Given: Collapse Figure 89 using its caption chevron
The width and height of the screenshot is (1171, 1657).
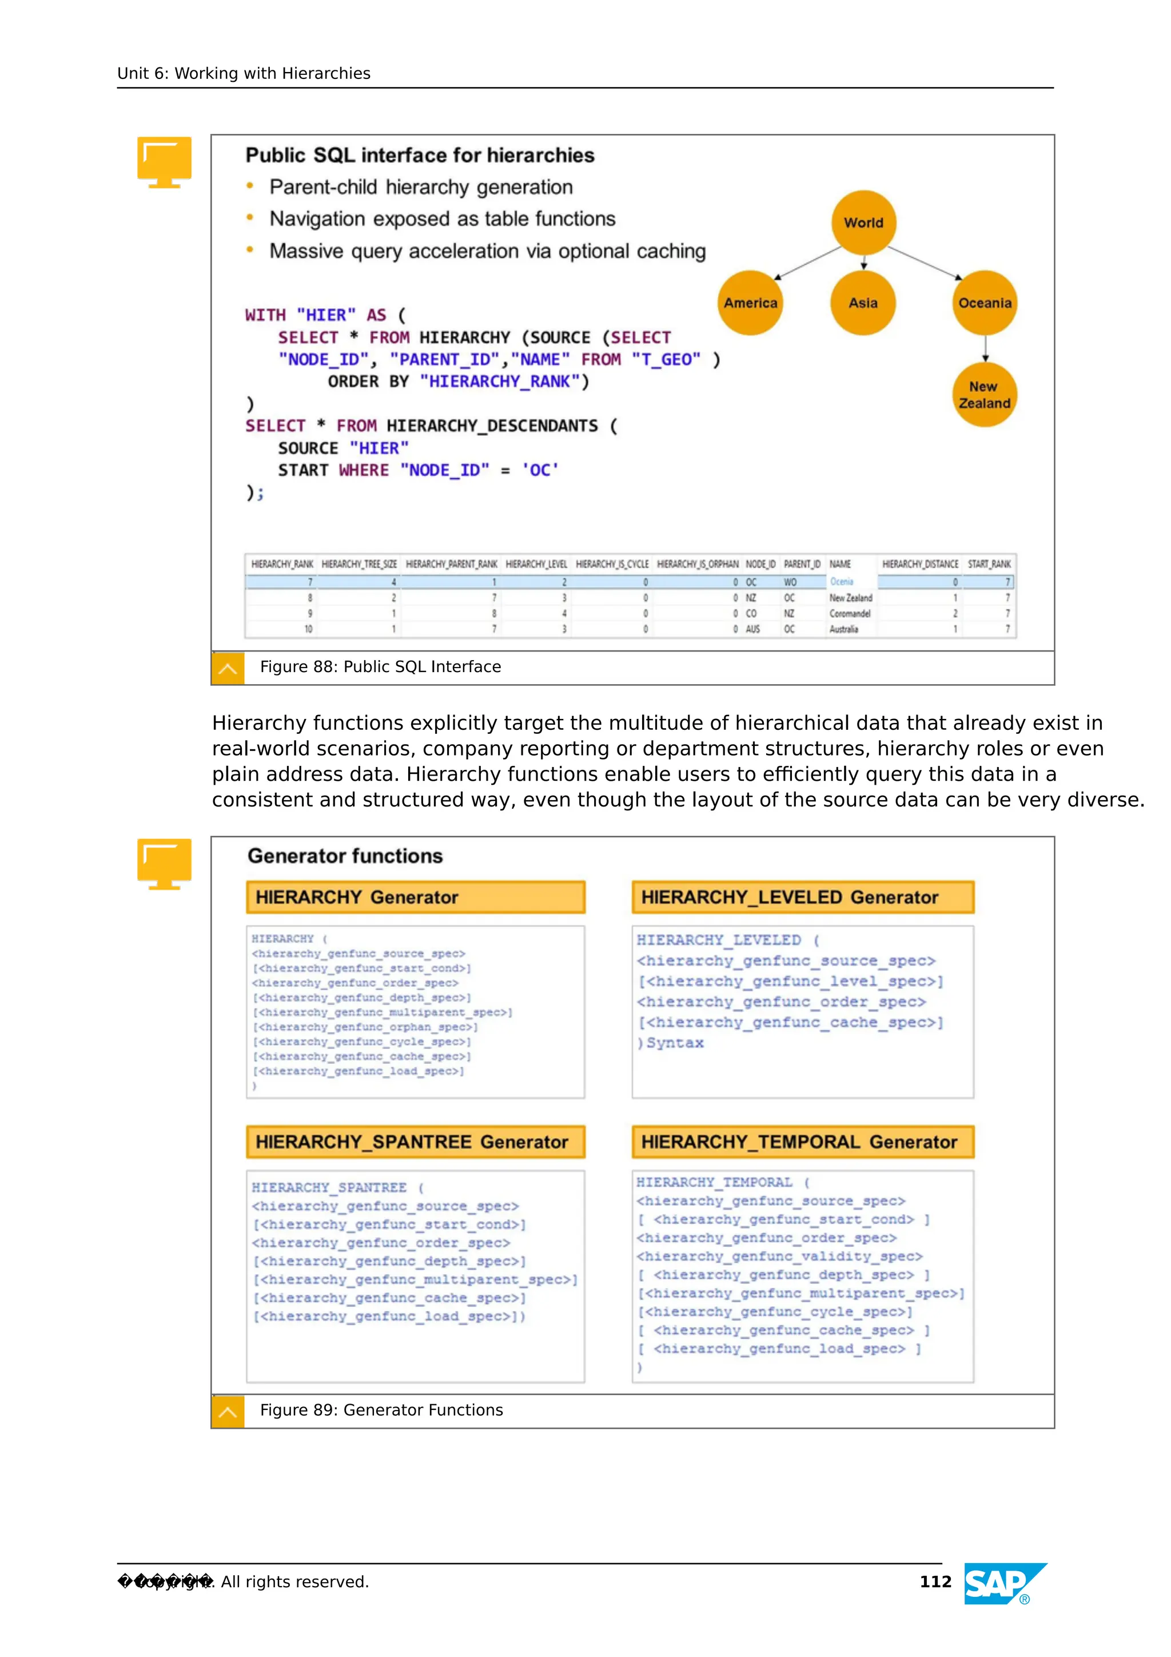Looking at the screenshot, I should point(228,1412).
